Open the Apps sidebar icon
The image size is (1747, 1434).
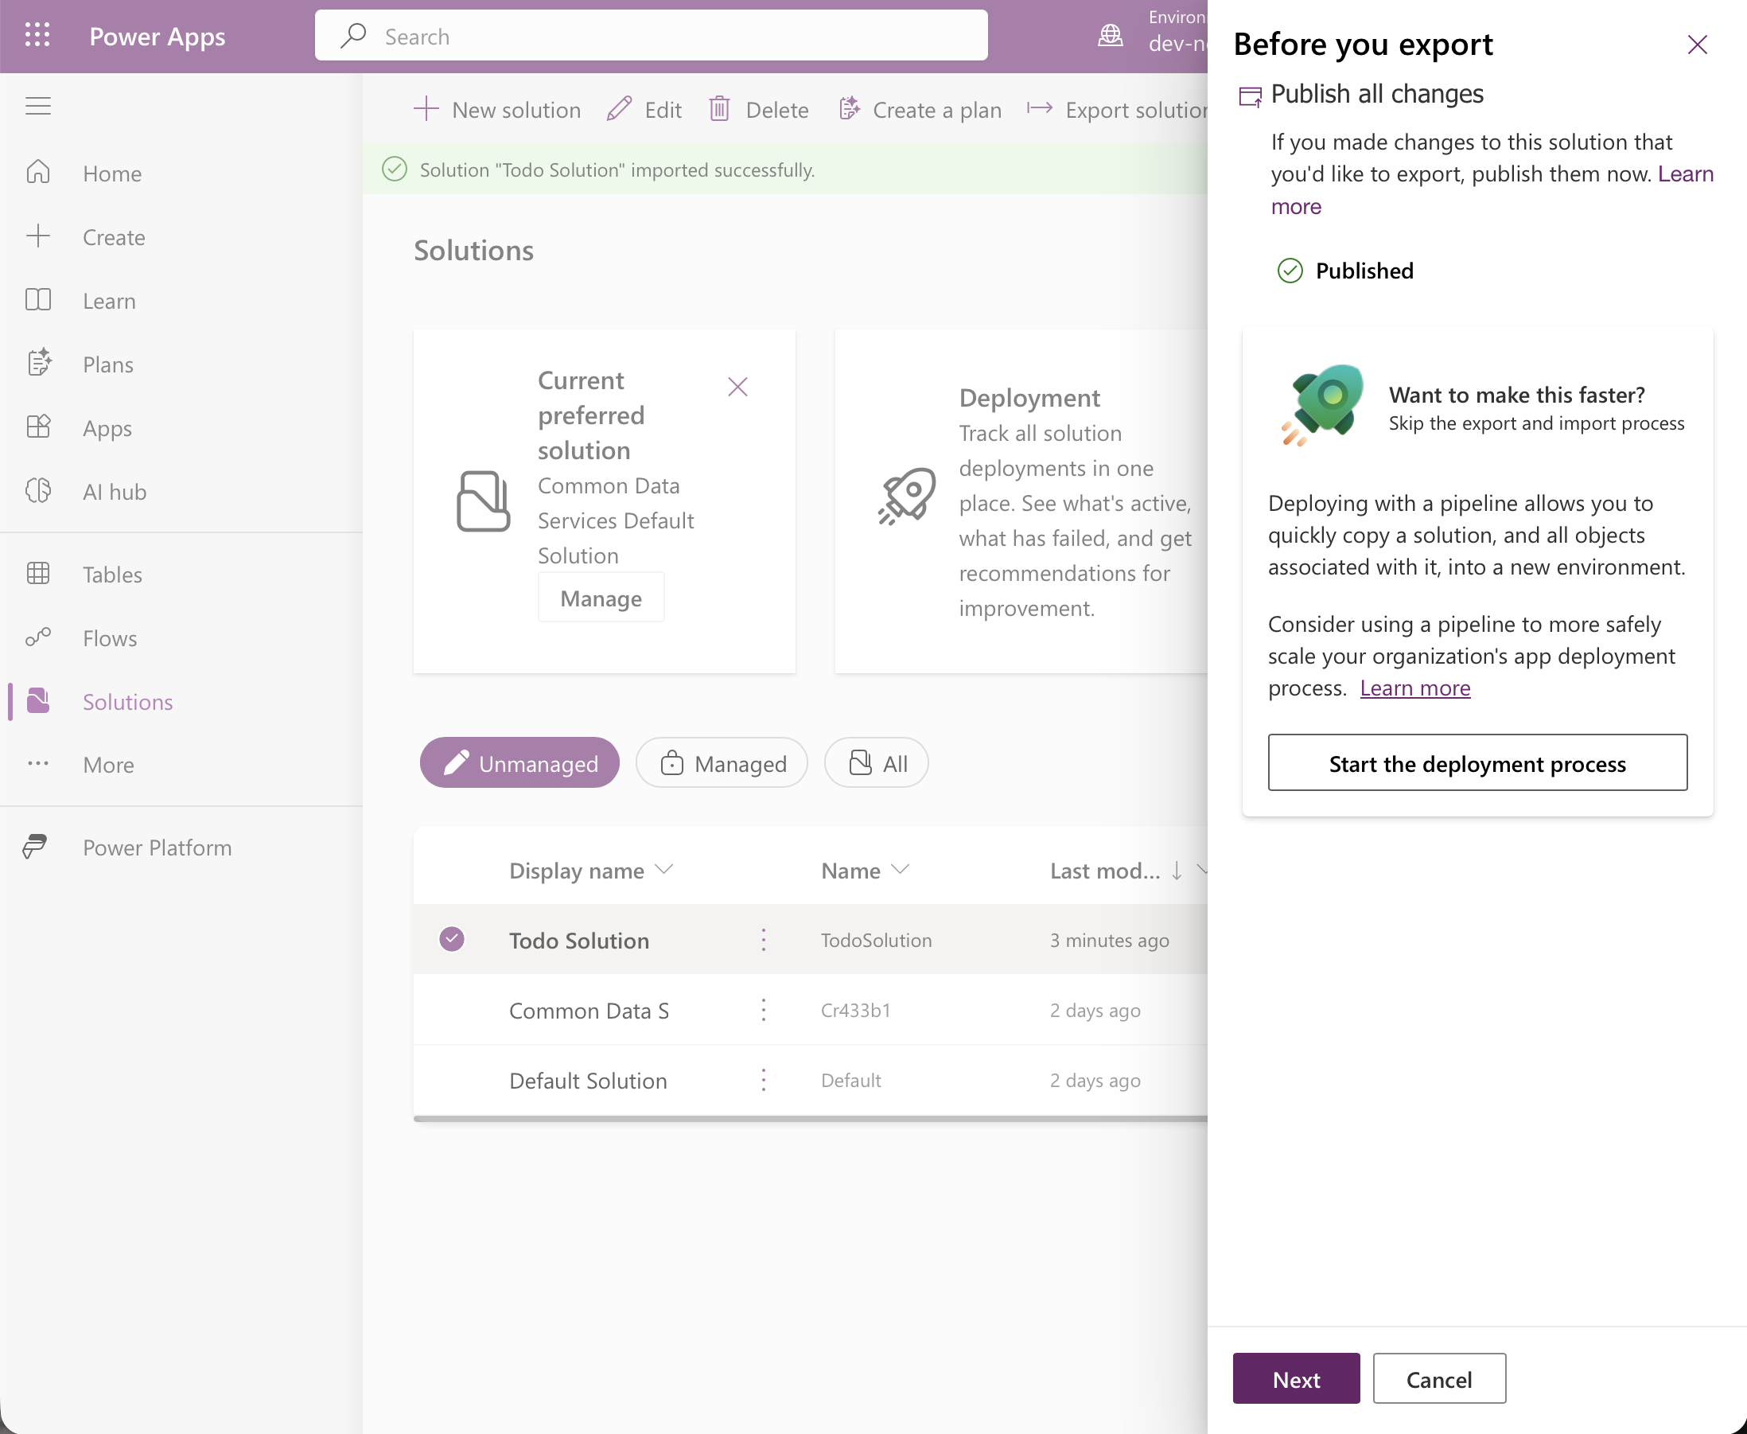[38, 427]
